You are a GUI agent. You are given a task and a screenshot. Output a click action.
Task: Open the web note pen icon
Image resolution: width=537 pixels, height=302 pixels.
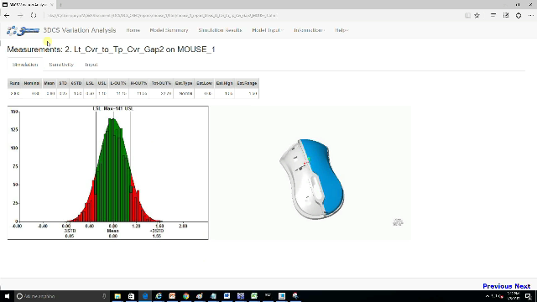(506, 15)
